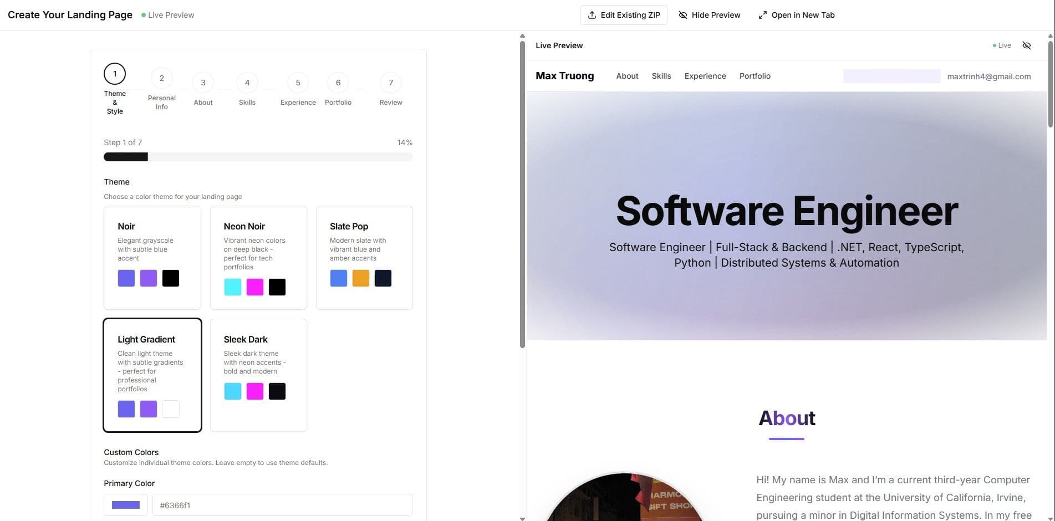This screenshot has width=1055, height=521.
Task: Click the Primary Color swatch picker
Action: click(x=126, y=505)
